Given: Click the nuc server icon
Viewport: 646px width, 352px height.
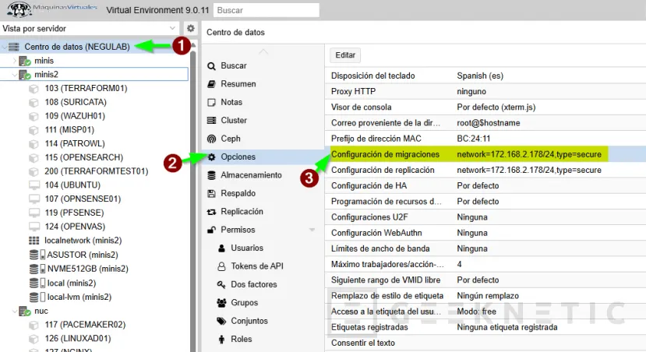Looking at the screenshot, I should tap(25, 312).
